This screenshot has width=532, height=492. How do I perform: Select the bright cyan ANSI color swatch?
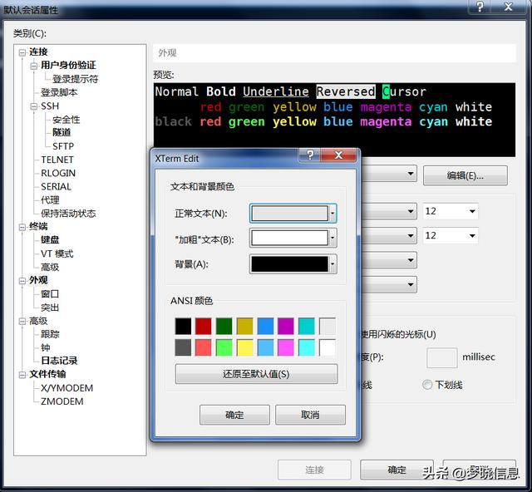pos(307,347)
